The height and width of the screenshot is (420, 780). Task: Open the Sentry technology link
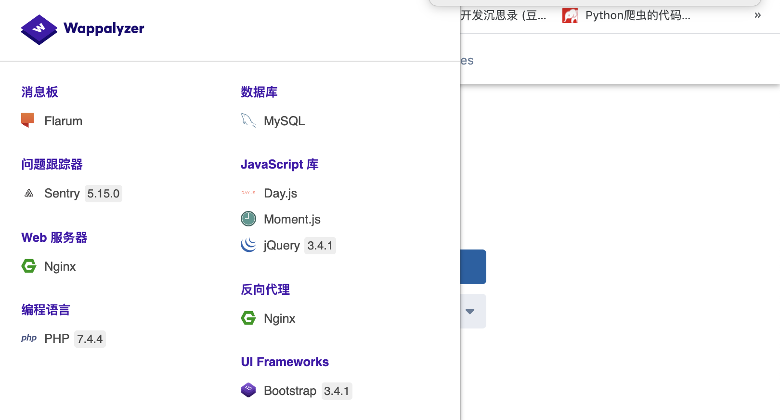62,193
